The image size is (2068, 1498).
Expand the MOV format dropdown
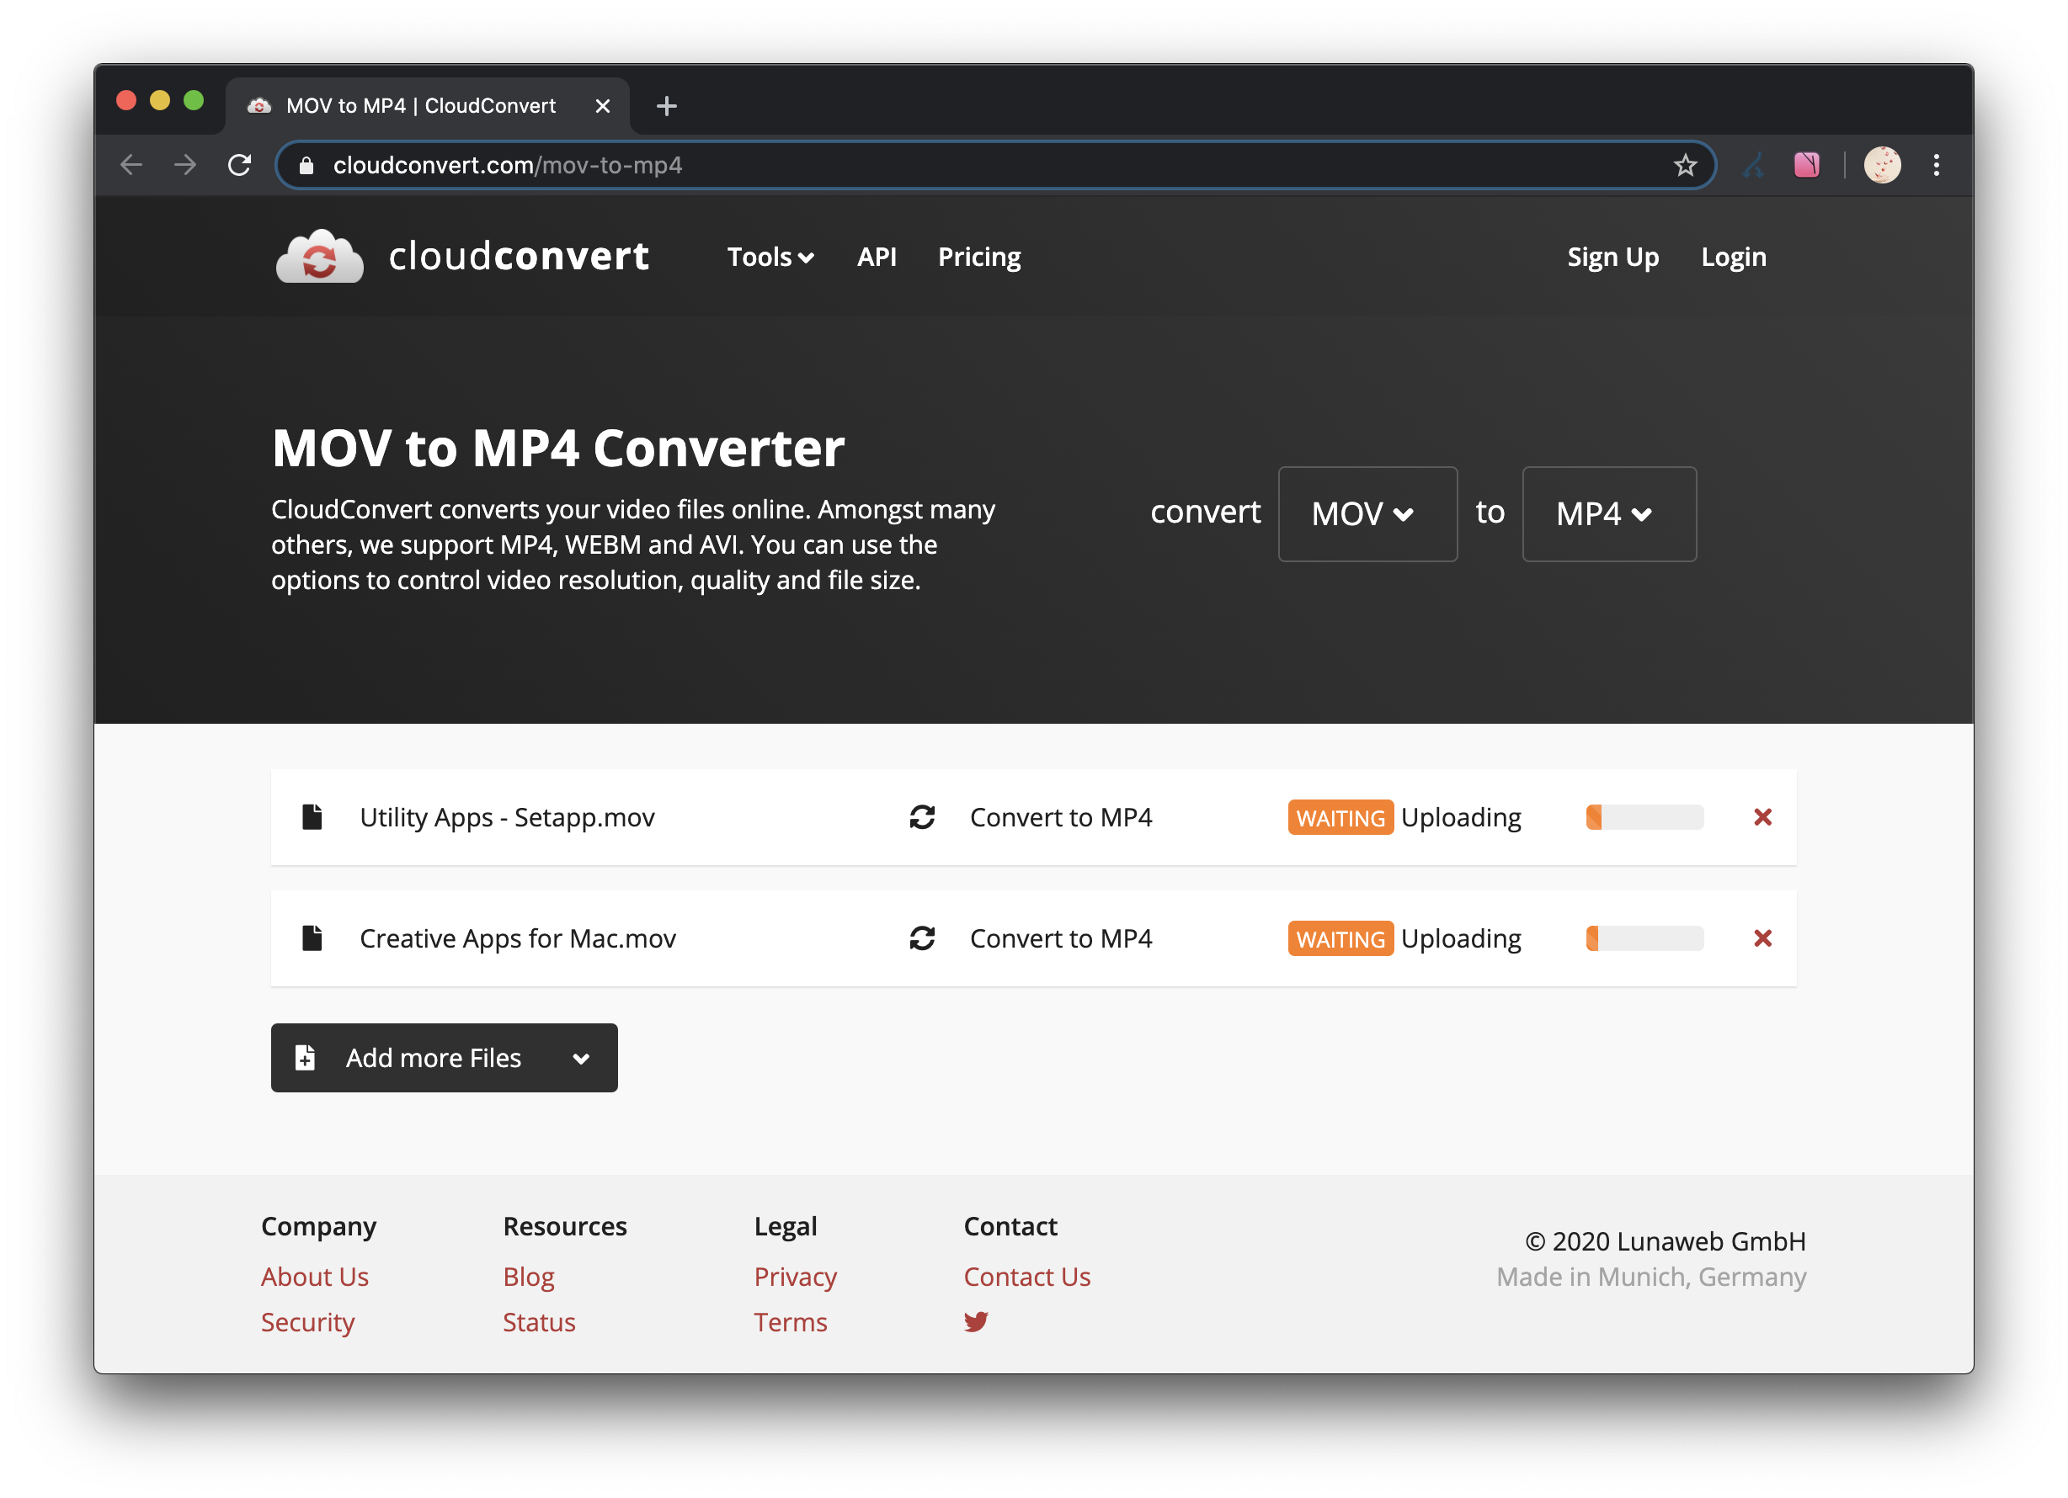1365,513
